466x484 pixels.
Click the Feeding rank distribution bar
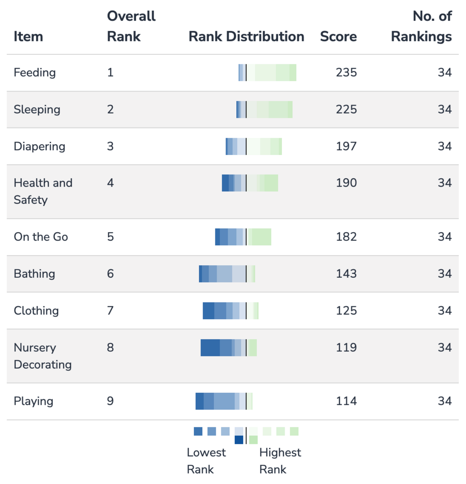267,73
